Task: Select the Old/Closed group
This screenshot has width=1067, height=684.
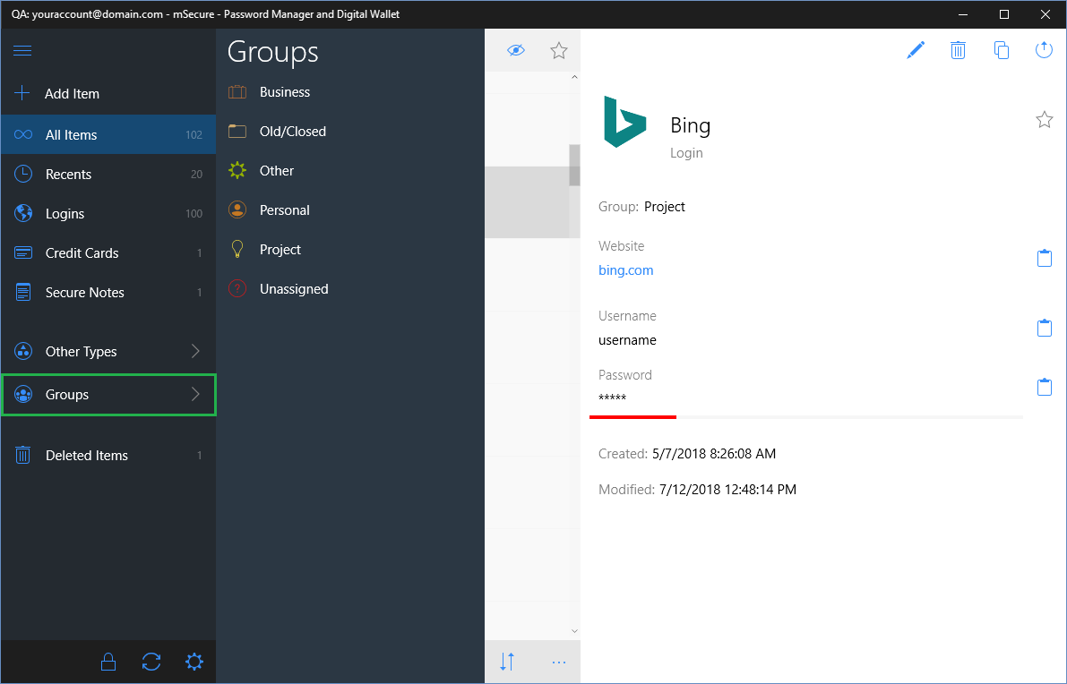Action: [350, 132]
